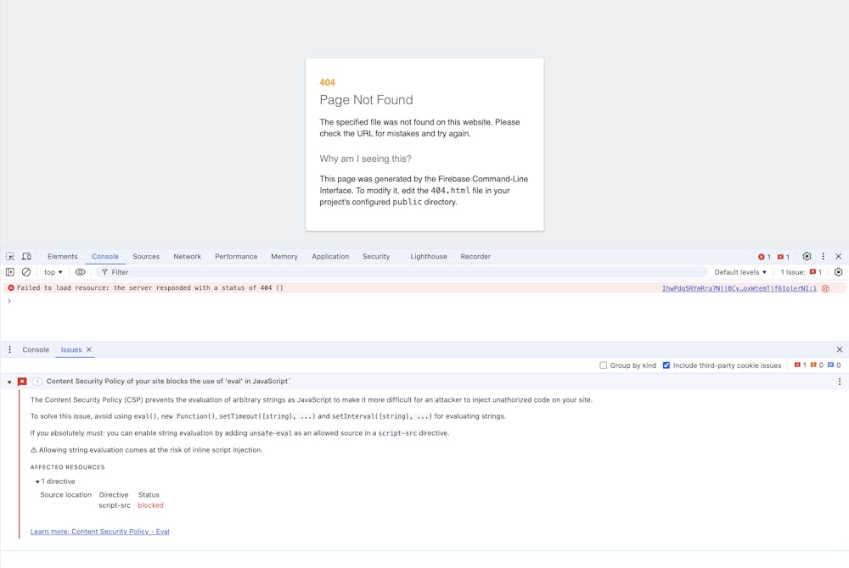Open DevTools customize three-dot menu
This screenshot has height=568, width=849.
[x=823, y=256]
